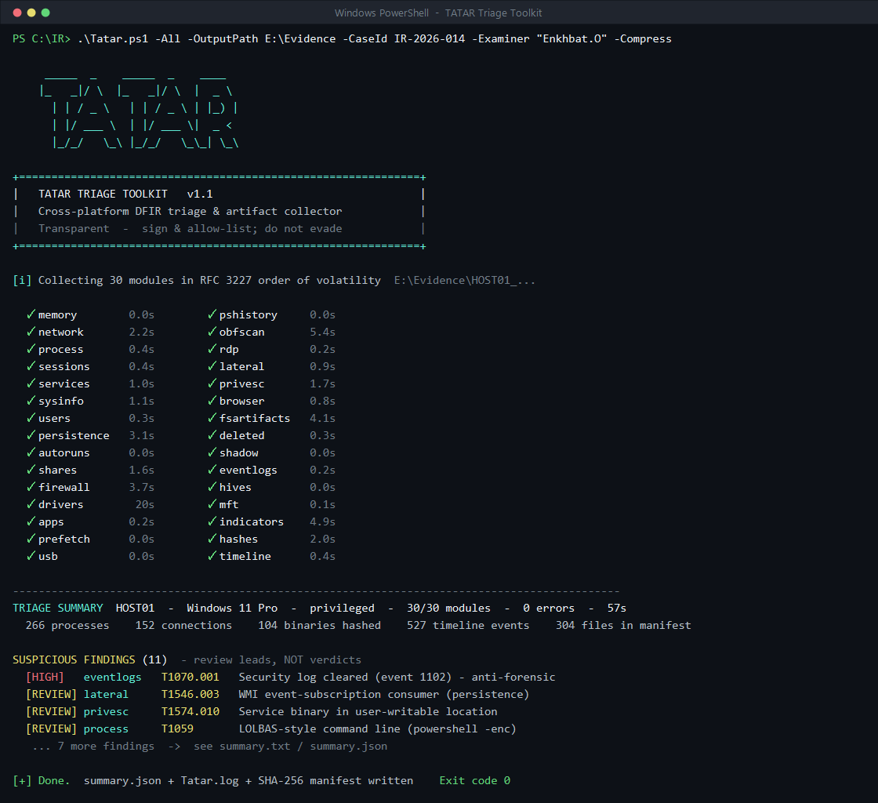Click the checkmark next to 'autoruns'

click(31, 452)
